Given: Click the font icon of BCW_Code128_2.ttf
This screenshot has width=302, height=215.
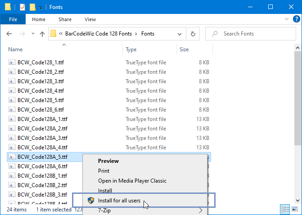Looking at the screenshot, I should point(12,72).
